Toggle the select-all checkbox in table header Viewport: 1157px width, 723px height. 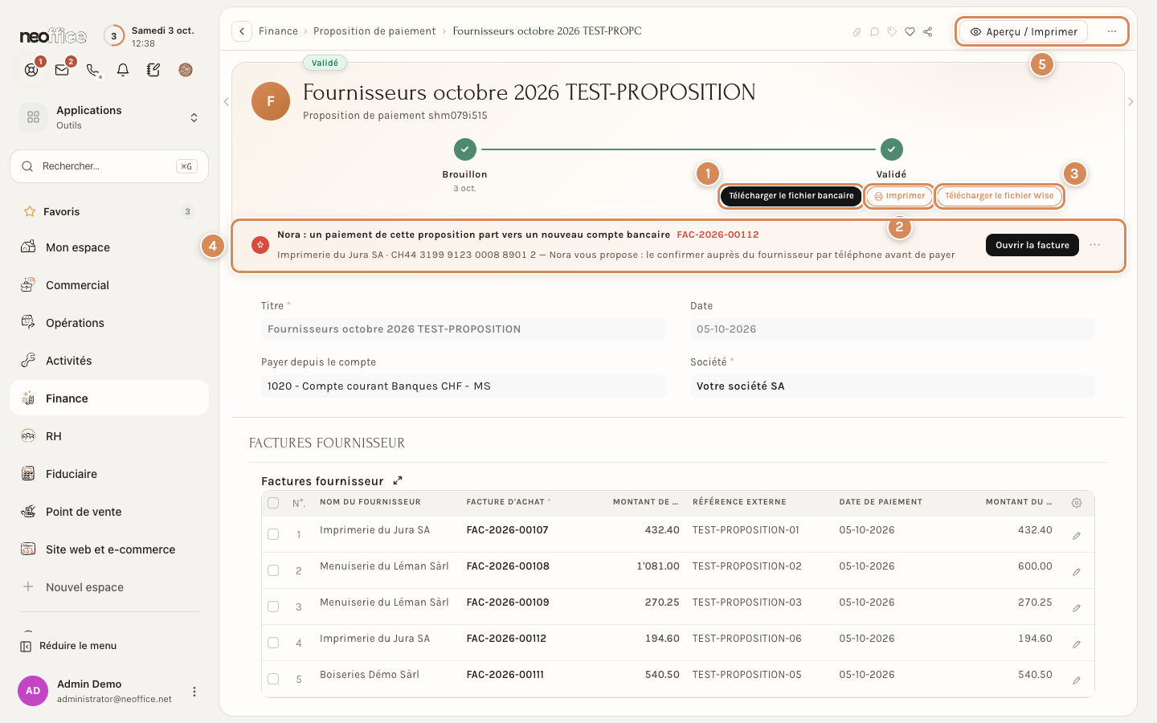(x=273, y=503)
